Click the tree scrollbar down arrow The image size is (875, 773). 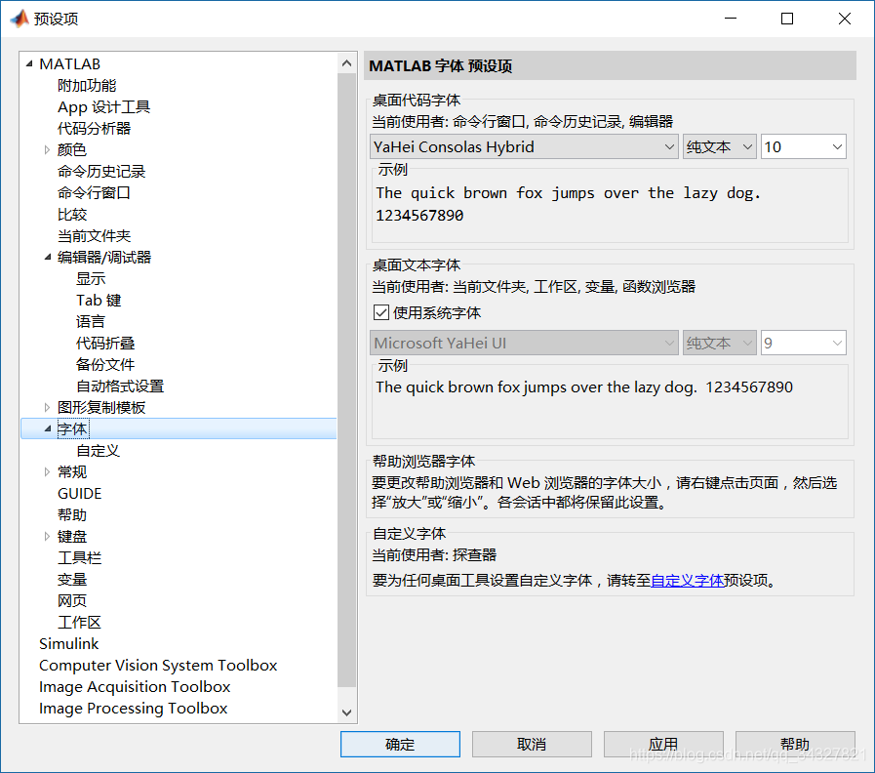point(346,712)
